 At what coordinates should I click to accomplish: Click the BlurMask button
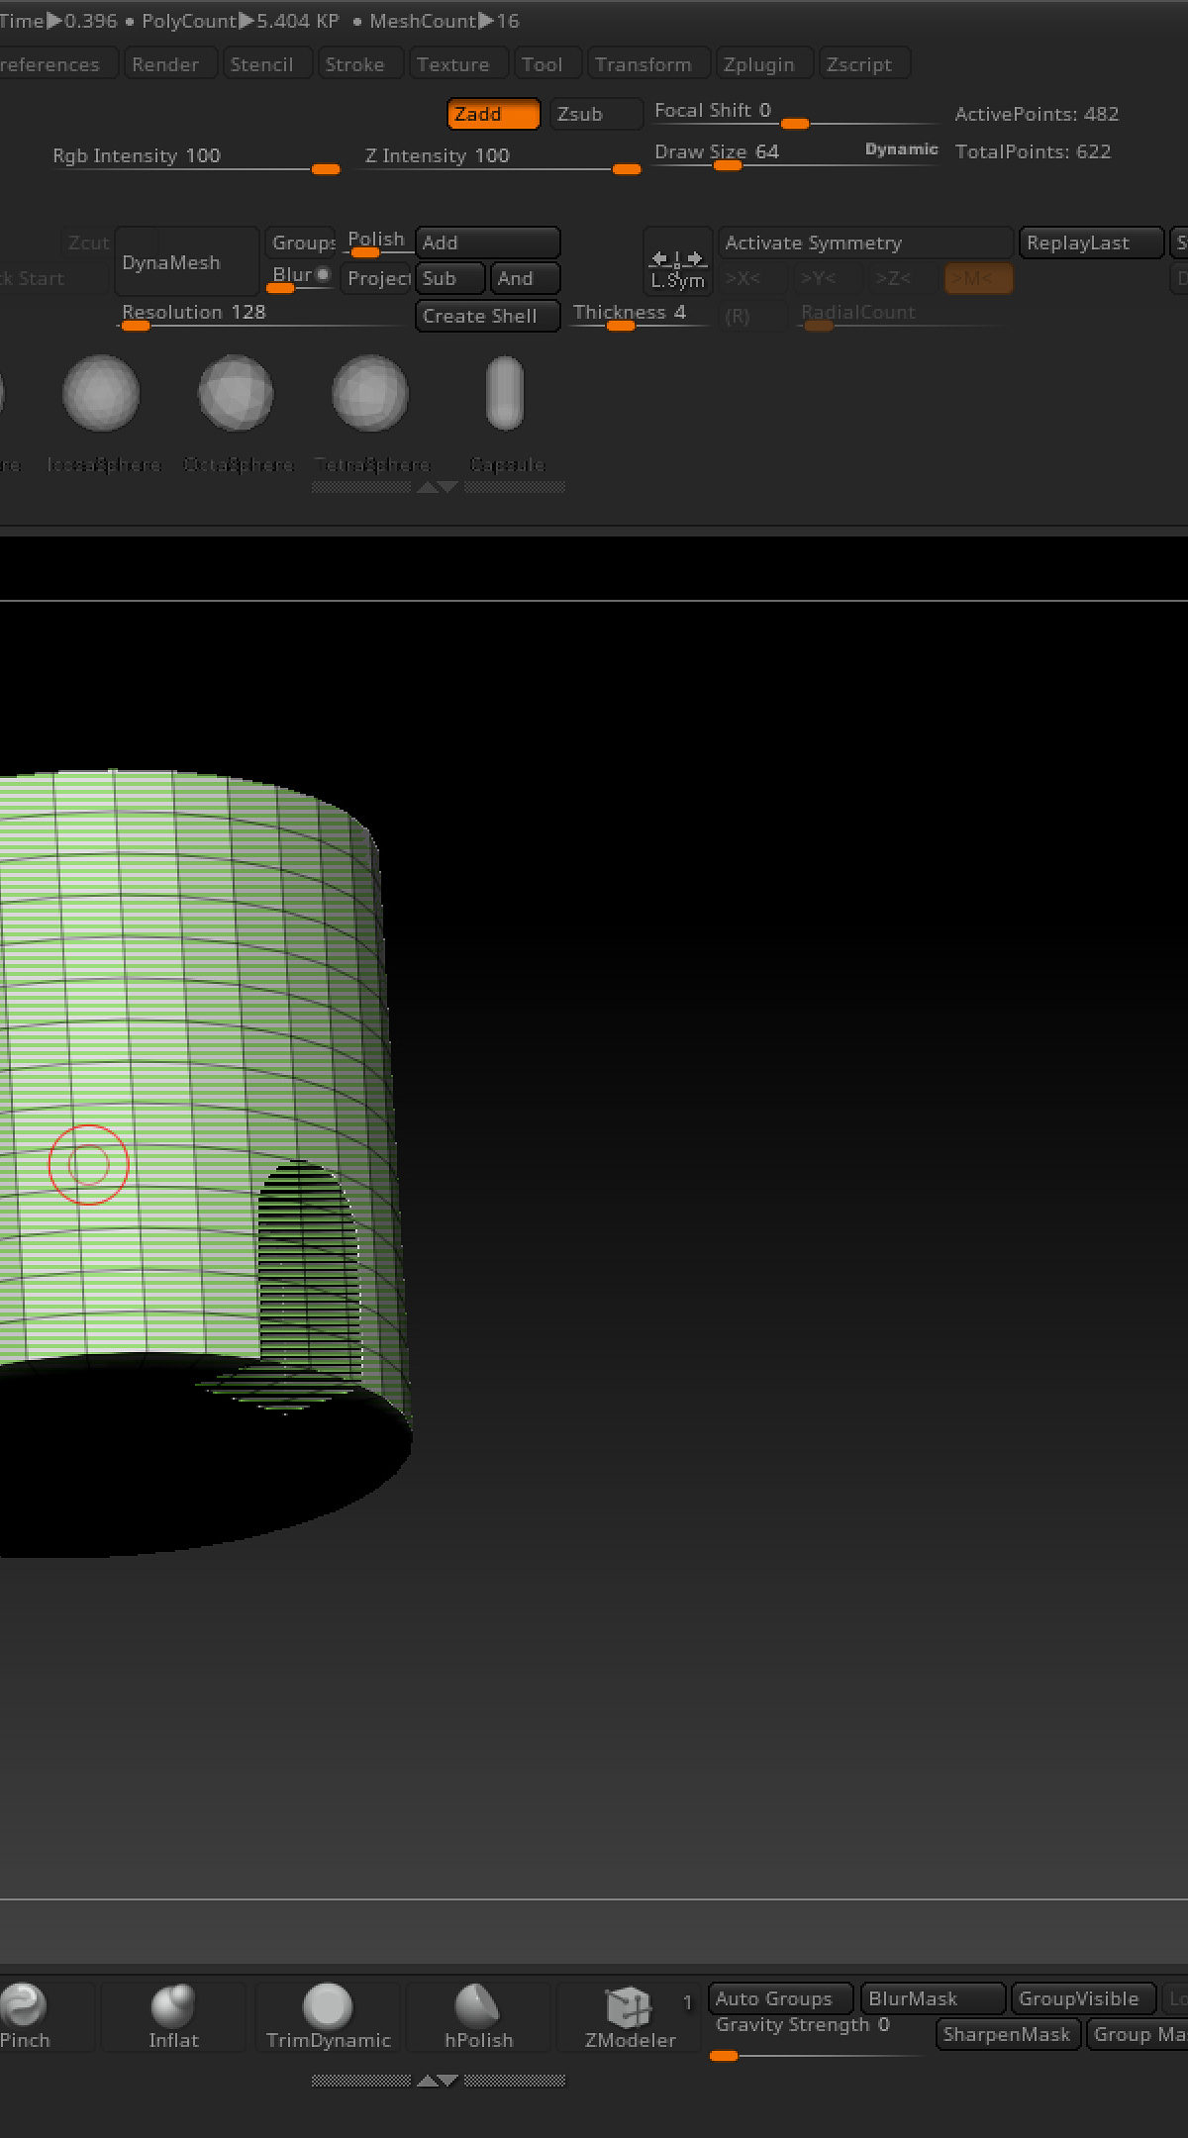(x=933, y=1998)
